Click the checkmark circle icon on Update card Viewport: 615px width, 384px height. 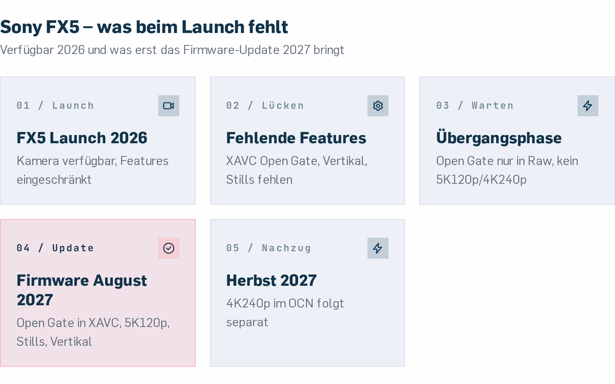pos(169,248)
